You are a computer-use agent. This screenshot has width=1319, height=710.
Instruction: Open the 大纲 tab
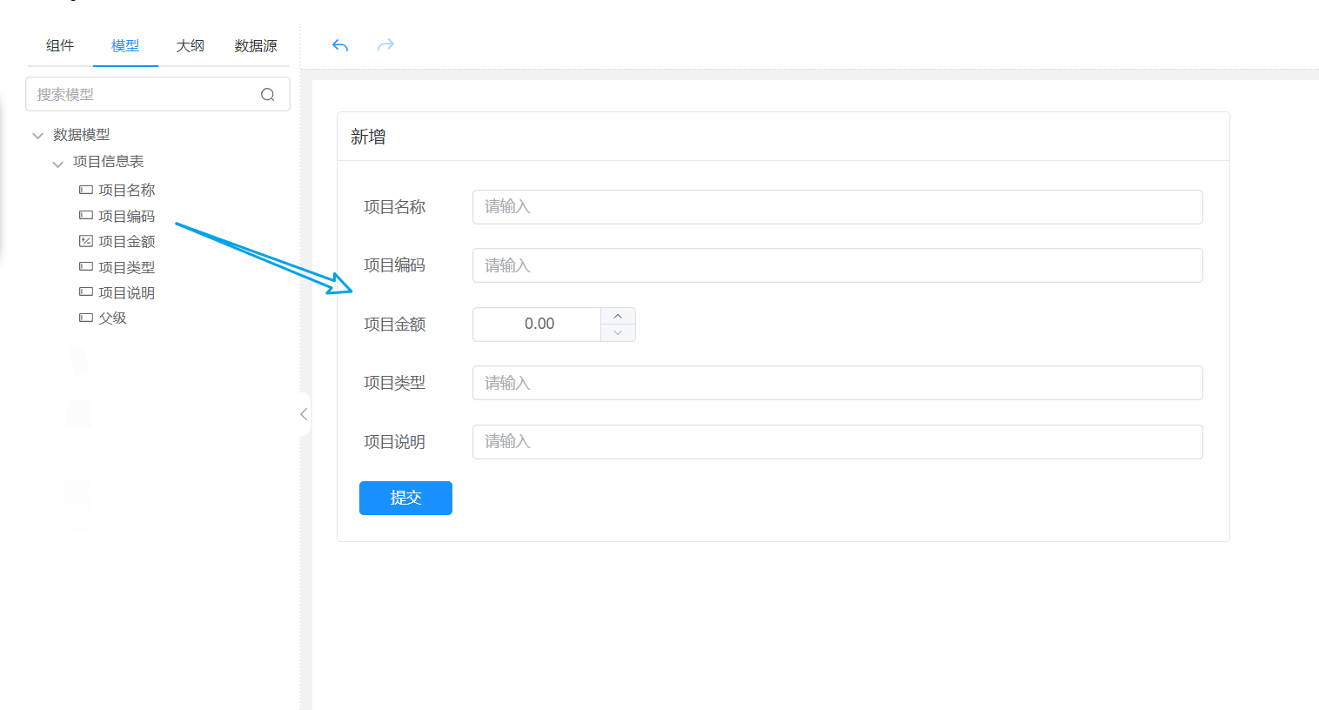(190, 46)
